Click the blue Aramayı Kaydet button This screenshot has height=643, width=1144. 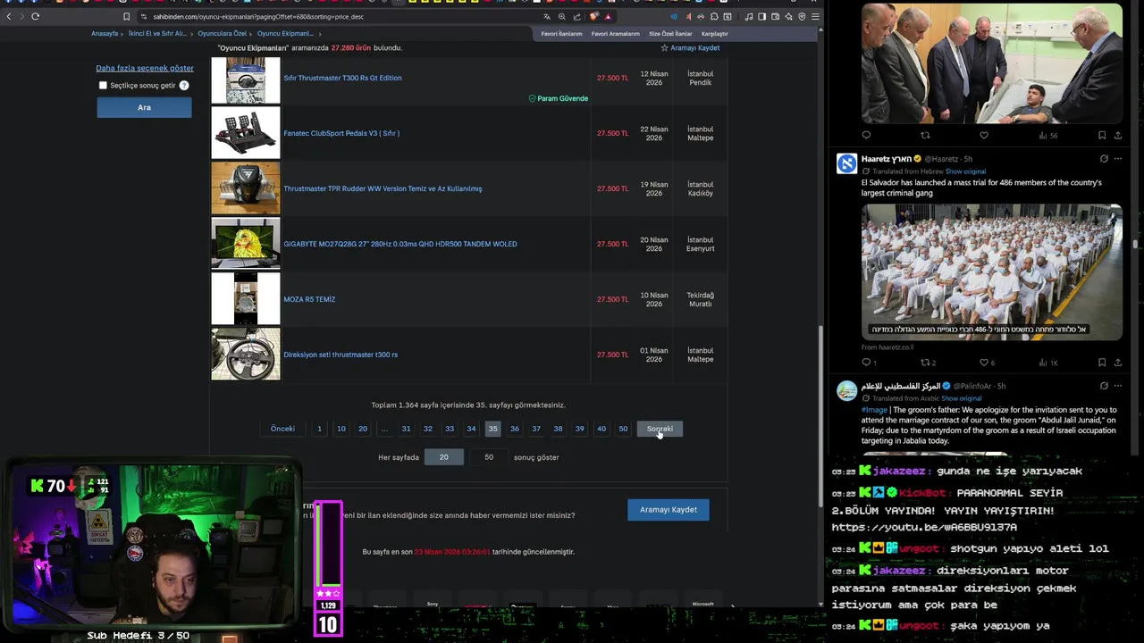669,510
